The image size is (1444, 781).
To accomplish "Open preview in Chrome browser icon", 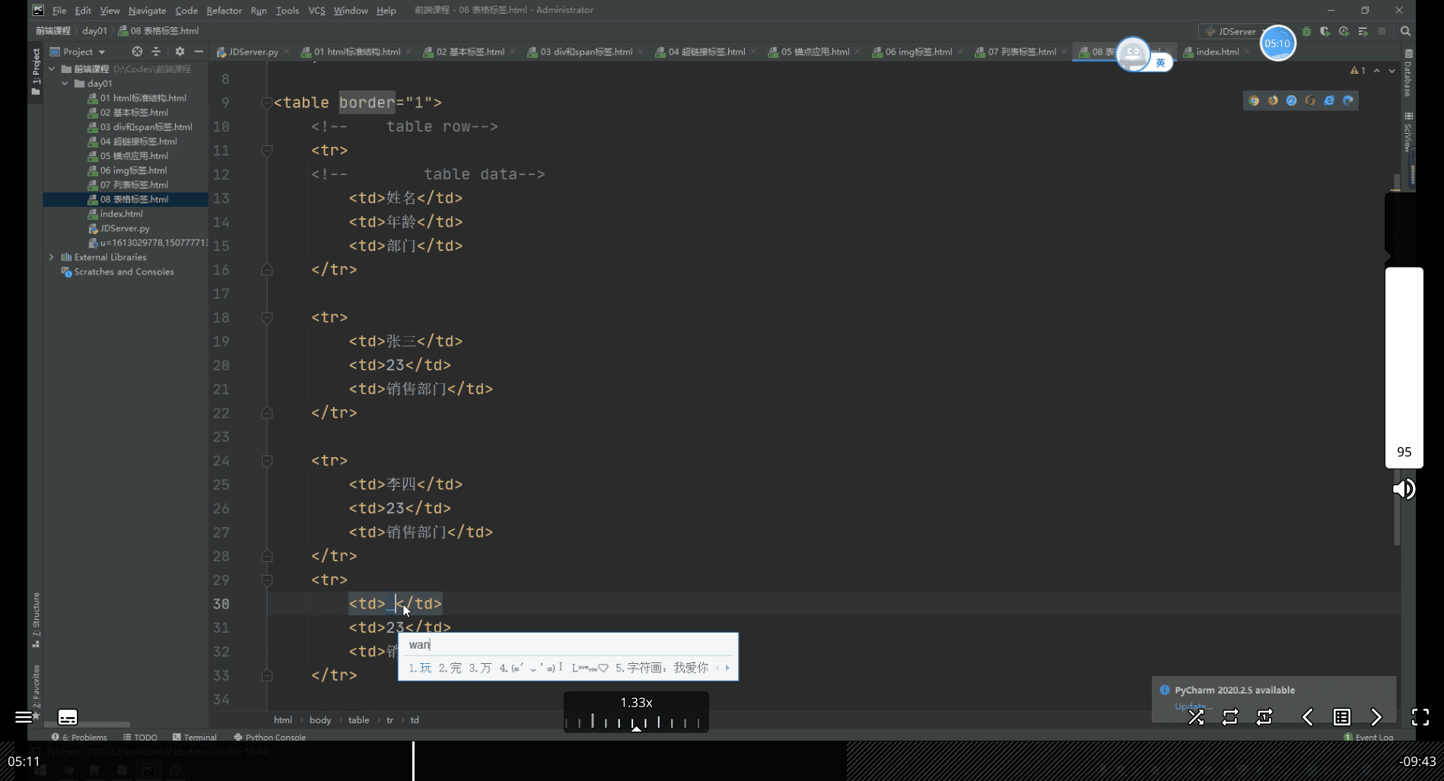I will pos(1254,100).
